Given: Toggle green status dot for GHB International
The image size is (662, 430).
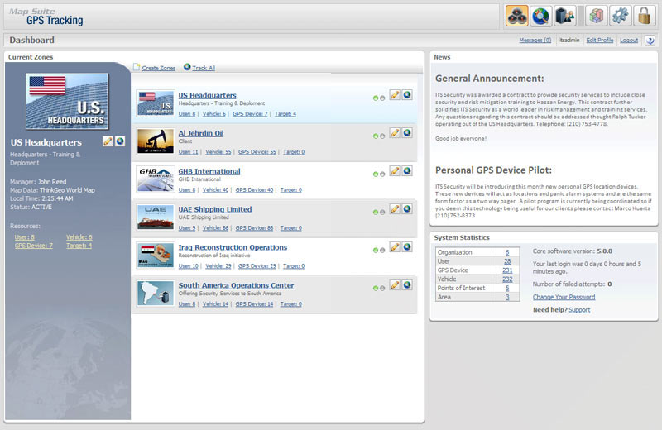Looking at the screenshot, I should pyautogui.click(x=376, y=174).
